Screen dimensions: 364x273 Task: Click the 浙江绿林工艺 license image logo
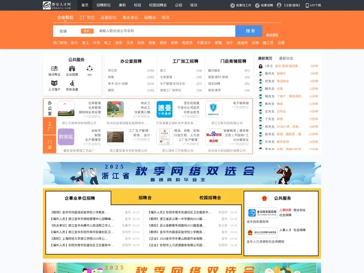(164, 136)
